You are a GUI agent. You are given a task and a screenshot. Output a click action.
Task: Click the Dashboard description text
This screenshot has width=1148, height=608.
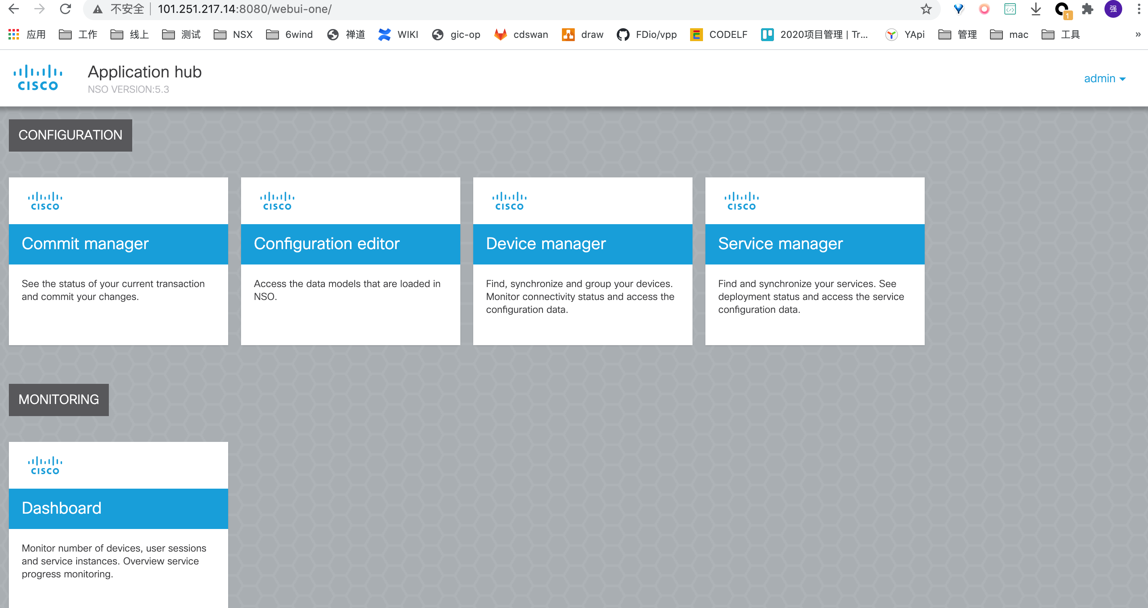pyautogui.click(x=114, y=561)
